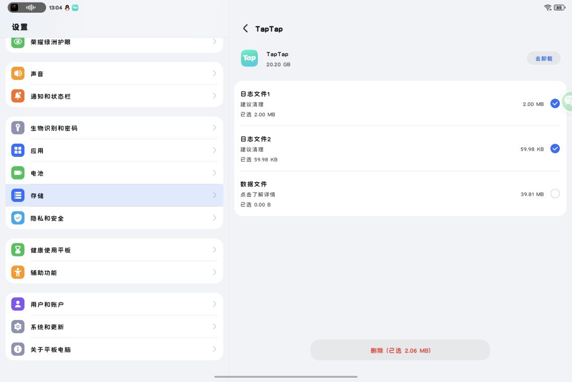Tap the healthy-use hourglass icon
572x382 pixels.
[x=17, y=250]
